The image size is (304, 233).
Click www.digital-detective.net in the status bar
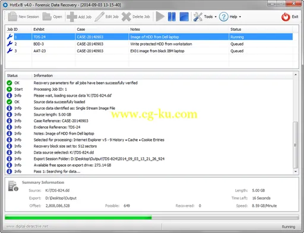point(27,226)
